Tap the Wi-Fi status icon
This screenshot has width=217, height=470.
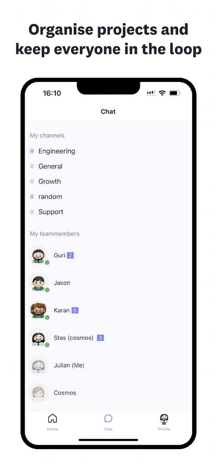click(162, 93)
